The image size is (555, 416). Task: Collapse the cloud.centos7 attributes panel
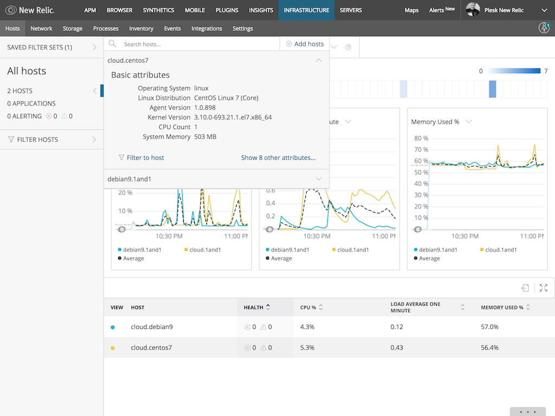(x=319, y=60)
